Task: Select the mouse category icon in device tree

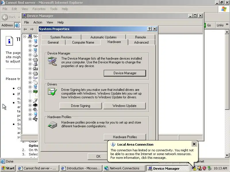Action: 35,82
